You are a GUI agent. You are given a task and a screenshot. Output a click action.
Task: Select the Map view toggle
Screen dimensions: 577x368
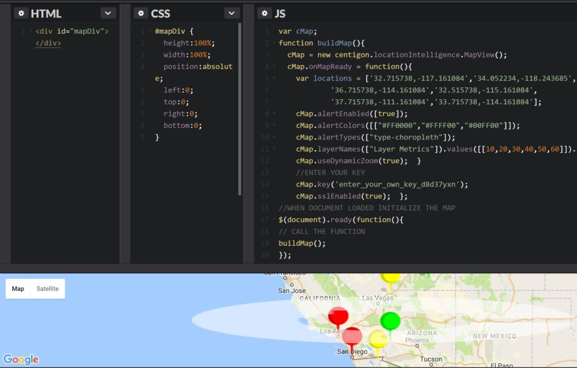pos(17,289)
